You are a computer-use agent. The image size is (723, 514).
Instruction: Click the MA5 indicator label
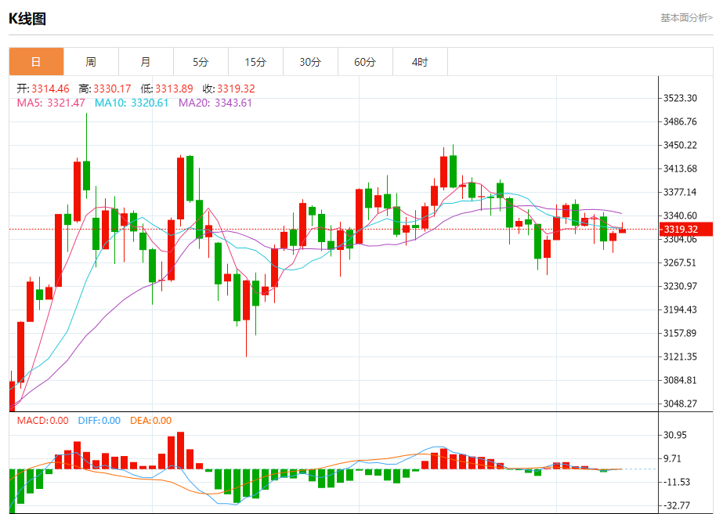[x=51, y=103]
